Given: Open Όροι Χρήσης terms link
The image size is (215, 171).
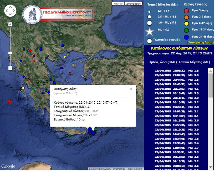Looking at the screenshot, I should pyautogui.click(x=135, y=169).
